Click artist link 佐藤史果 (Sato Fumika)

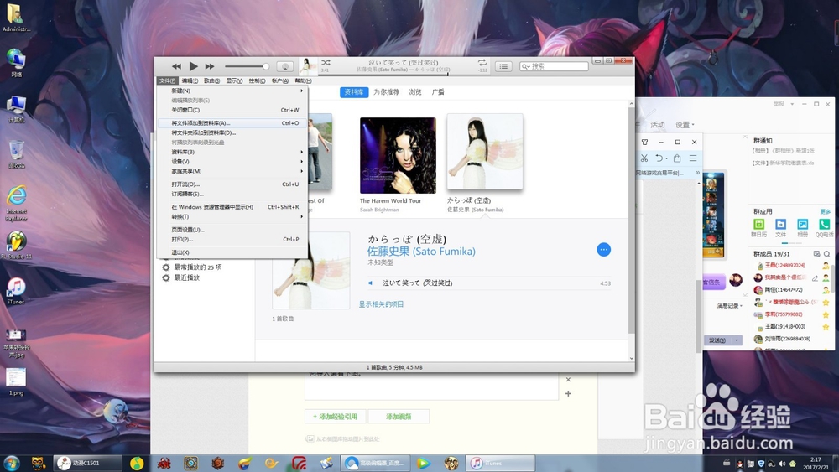pyautogui.click(x=421, y=252)
